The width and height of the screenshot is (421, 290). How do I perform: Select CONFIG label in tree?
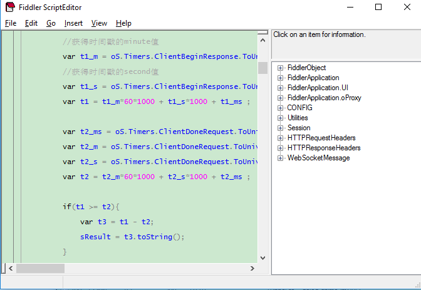click(299, 108)
